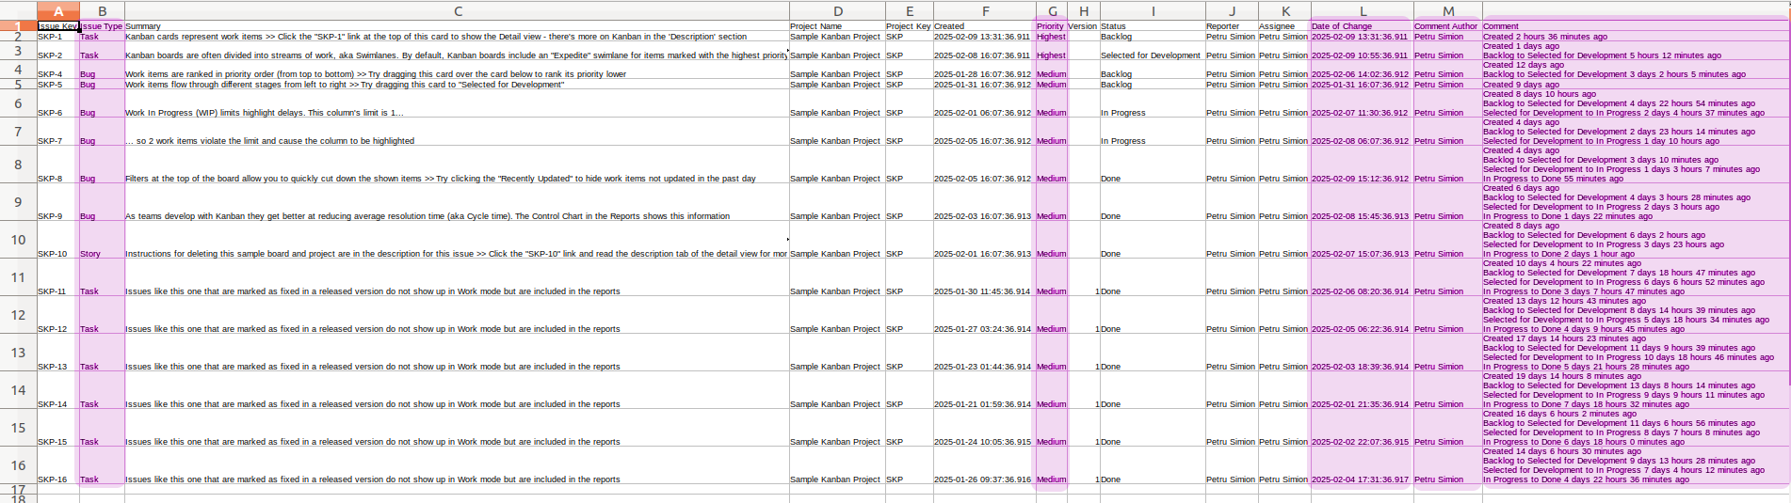Image resolution: width=1791 pixels, height=503 pixels.
Task: Select the 'SKP-7' issue key cell
Action: point(58,132)
